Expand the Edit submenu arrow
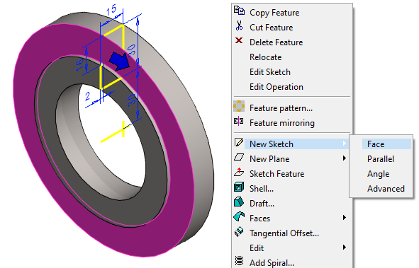The height and width of the screenshot is (268, 419). 345,247
